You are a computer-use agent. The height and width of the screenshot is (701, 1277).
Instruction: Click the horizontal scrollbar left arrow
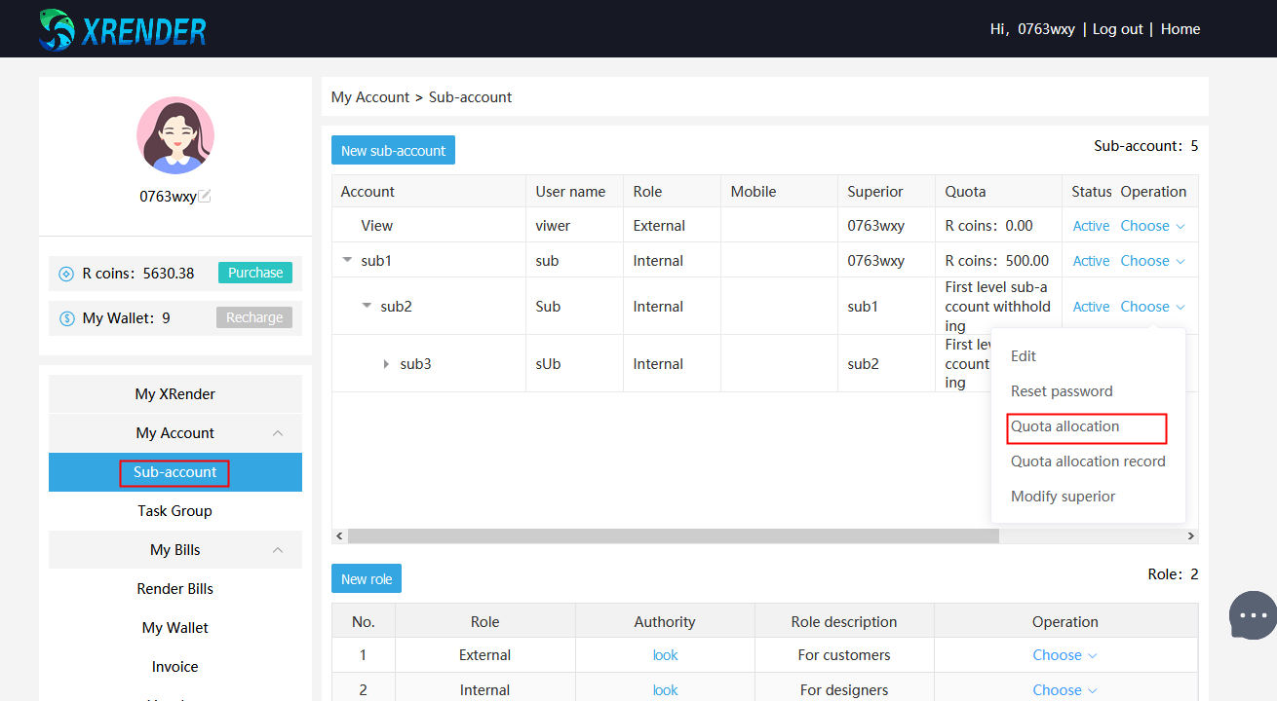[x=339, y=536]
